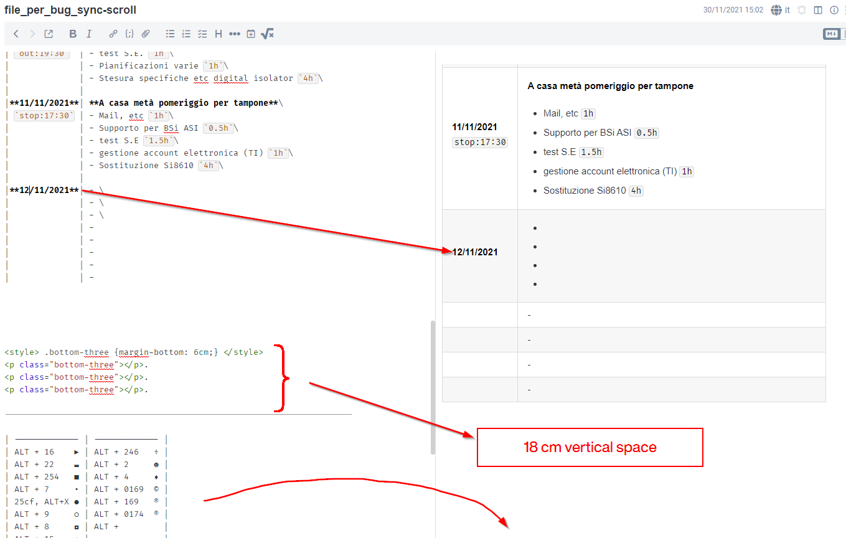Viewport: 846px width, 538px height.
Task: Open the toolbar overflow menu
Action: click(235, 34)
